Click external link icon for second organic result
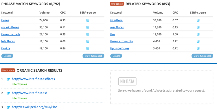Viewport: 217px width, 110px height. 8,93
